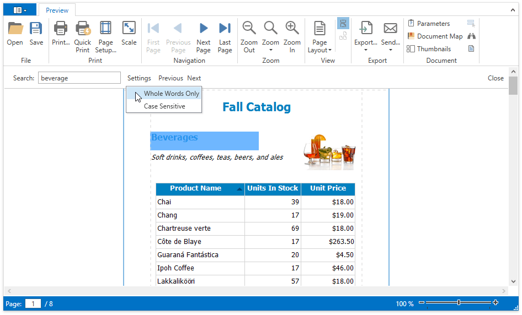Enable Whole Words Only option
The width and height of the screenshot is (522, 315).
tap(164, 94)
